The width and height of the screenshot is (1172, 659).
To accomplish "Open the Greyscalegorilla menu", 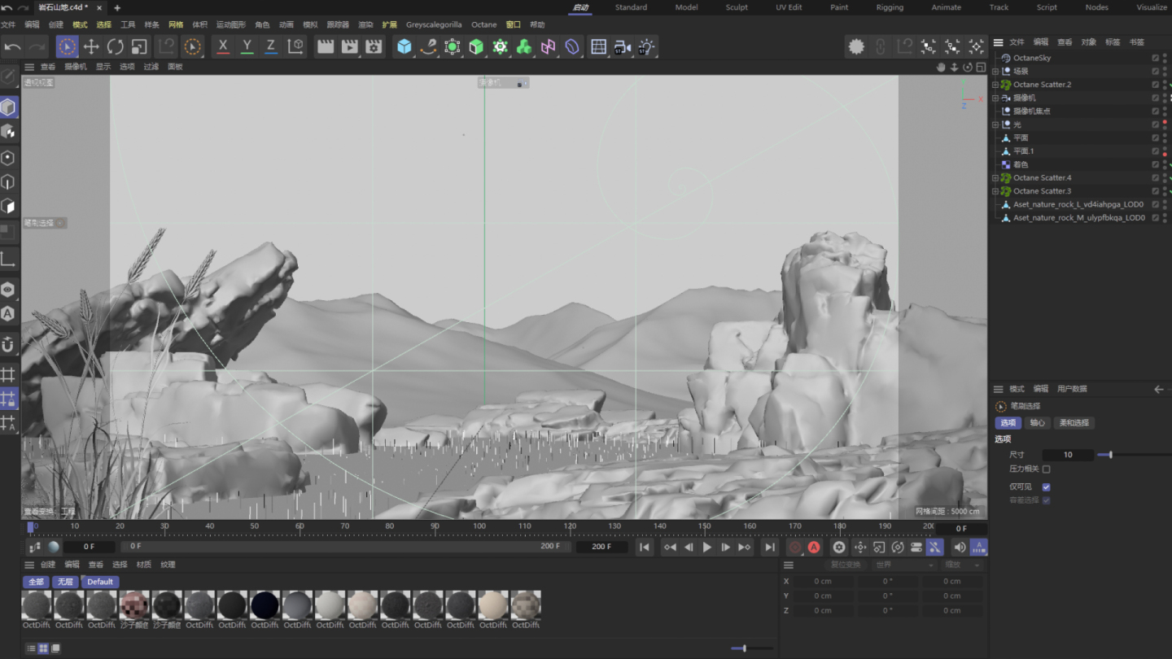I will [x=434, y=24].
